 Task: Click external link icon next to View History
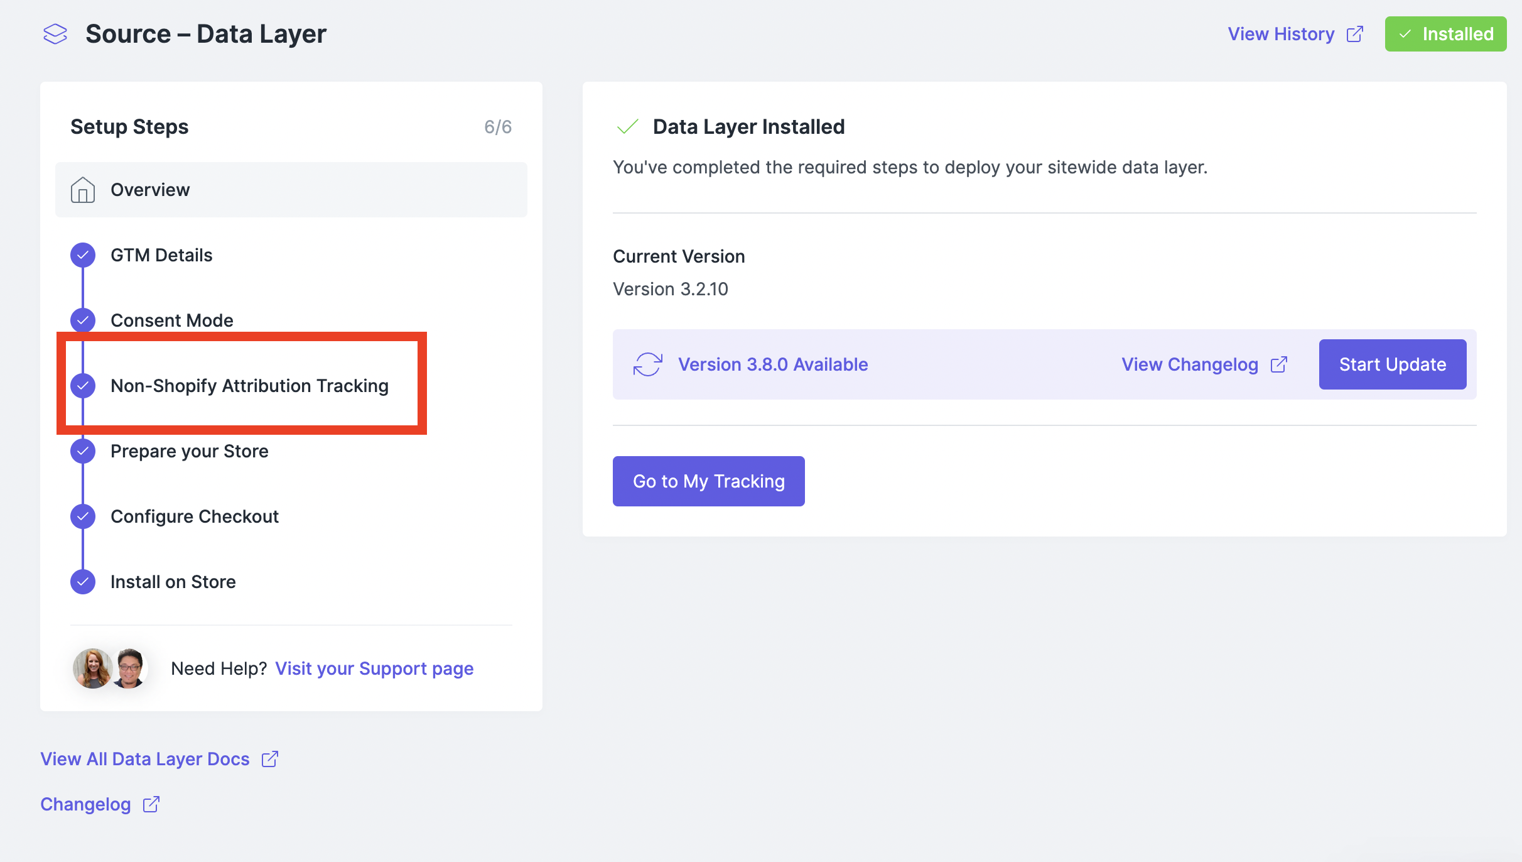coord(1355,34)
